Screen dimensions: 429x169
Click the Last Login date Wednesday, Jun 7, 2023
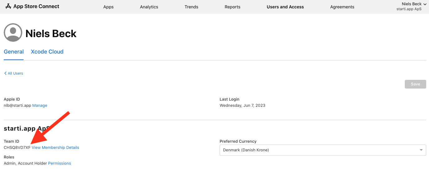click(242, 106)
